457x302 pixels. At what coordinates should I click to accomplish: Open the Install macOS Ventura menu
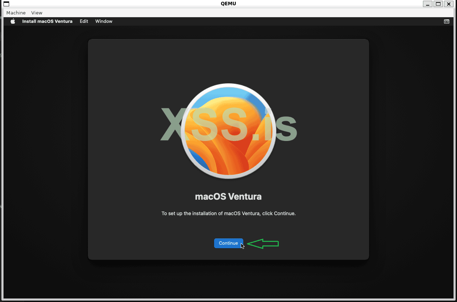[47, 21]
